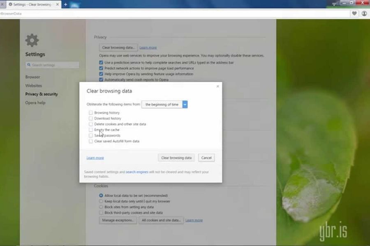
Task: Select Browser in the settings sidebar
Action: (32, 77)
